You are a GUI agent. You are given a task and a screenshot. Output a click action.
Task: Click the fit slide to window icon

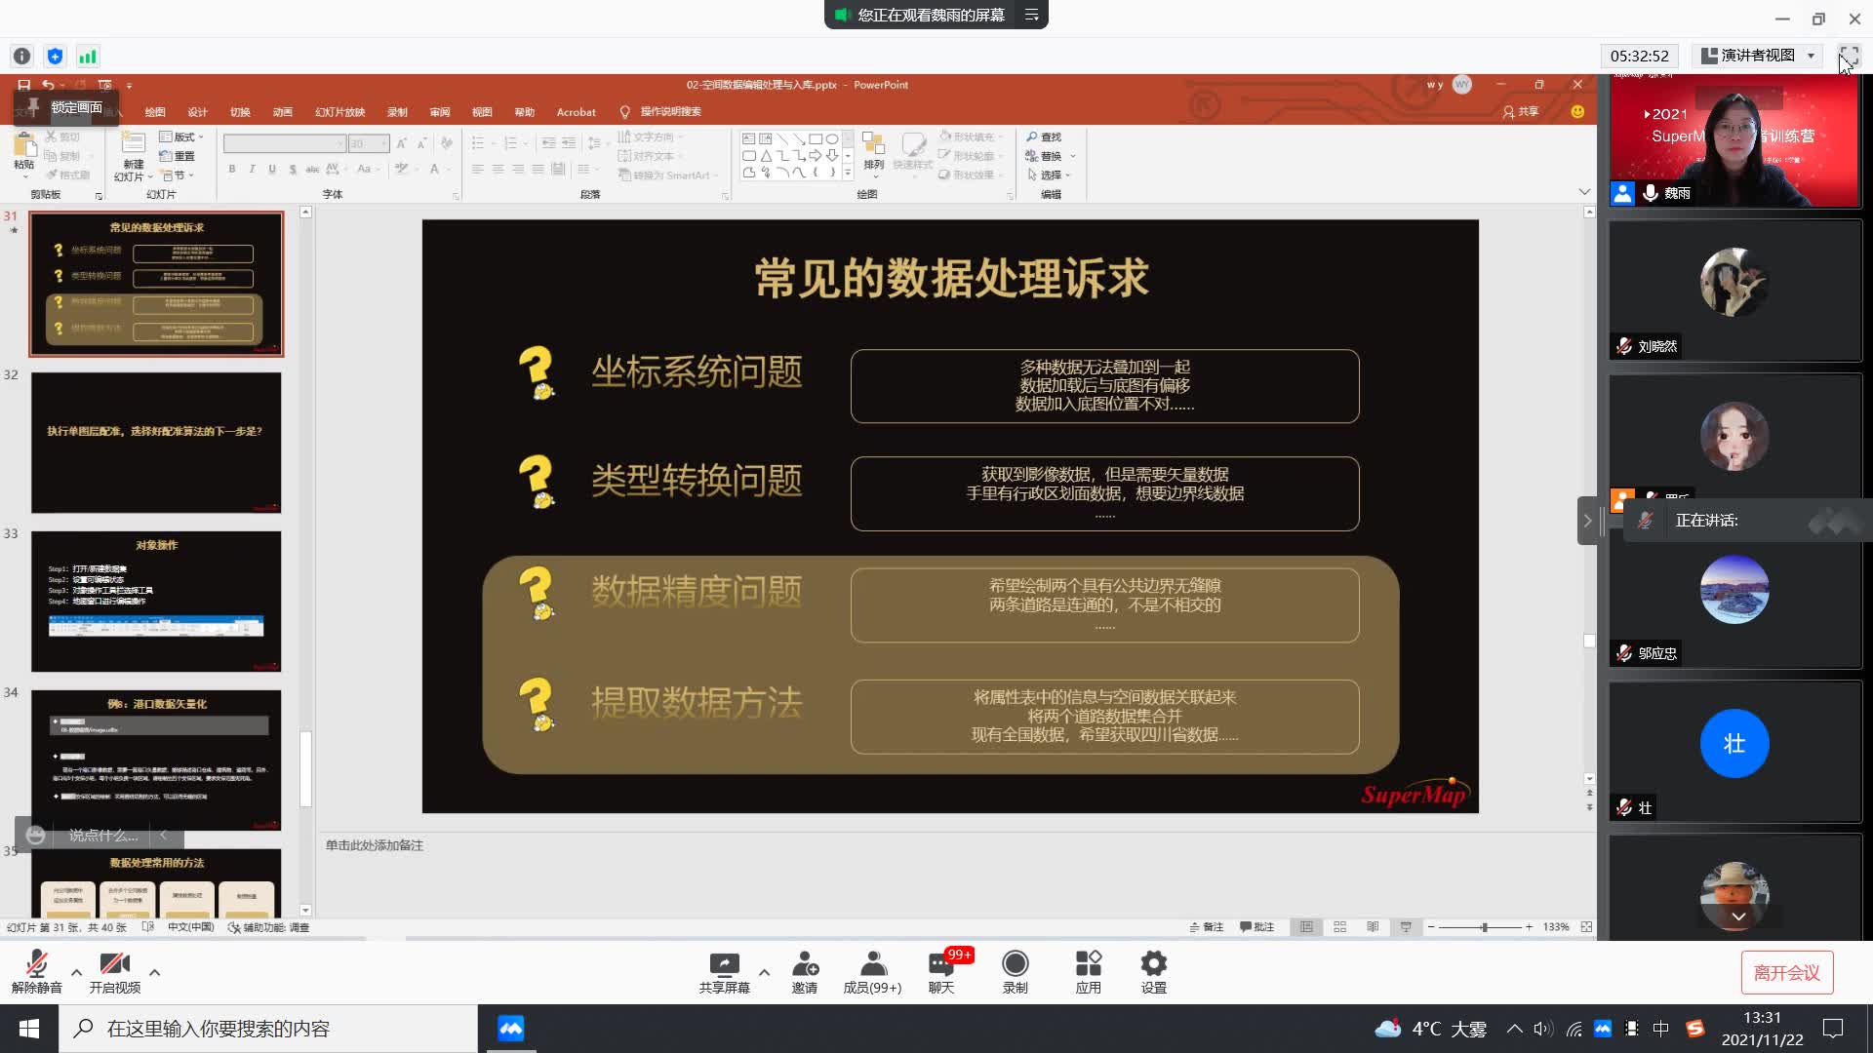(x=1586, y=927)
